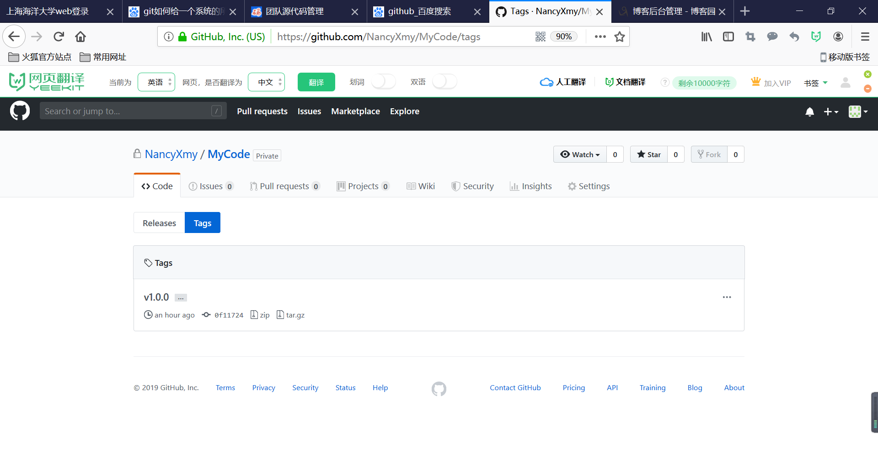
Task: Toggle the browser sidebar view
Action: pyautogui.click(x=728, y=37)
